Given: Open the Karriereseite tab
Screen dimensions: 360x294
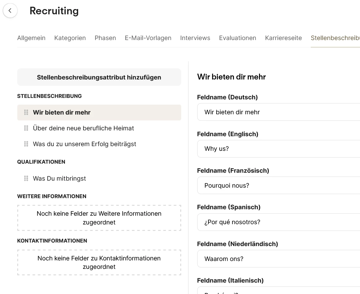Looking at the screenshot, I should pyautogui.click(x=283, y=38).
